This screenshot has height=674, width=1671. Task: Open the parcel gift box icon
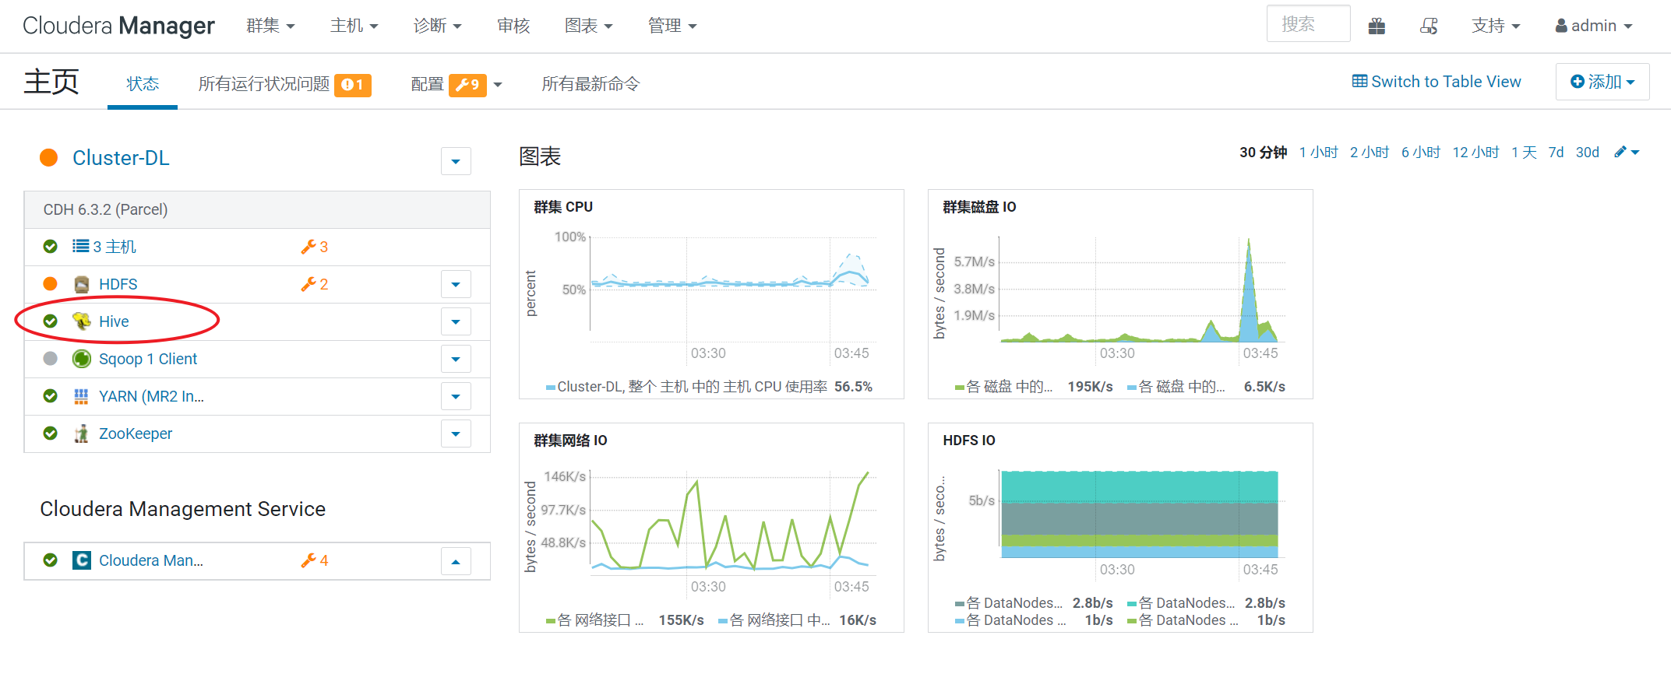tap(1377, 26)
